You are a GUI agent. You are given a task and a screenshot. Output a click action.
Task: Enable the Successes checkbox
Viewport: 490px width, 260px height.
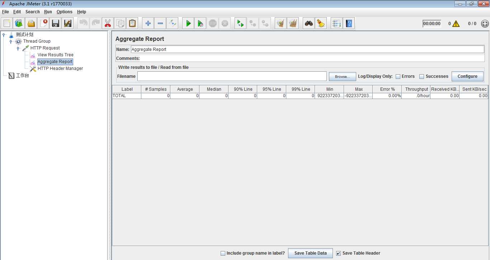(x=422, y=76)
